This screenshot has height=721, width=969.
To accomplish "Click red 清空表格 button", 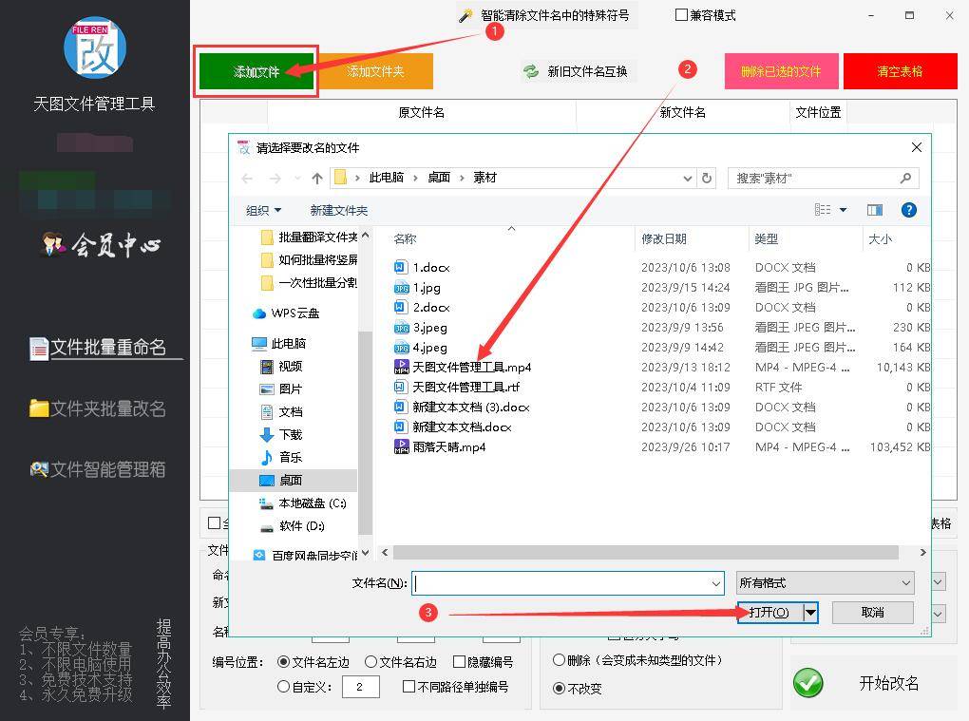I will point(900,71).
